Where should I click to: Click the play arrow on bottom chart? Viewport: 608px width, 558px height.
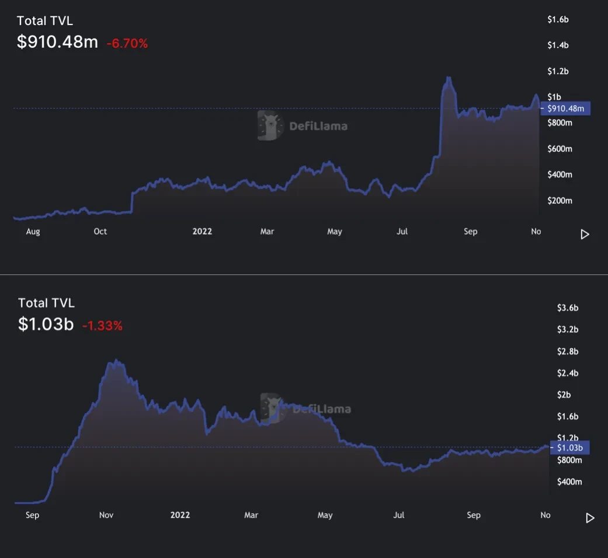[x=590, y=518]
